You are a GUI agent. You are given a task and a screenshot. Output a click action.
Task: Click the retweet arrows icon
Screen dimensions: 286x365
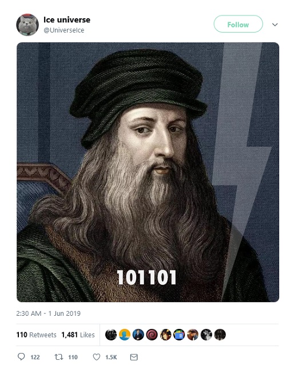tap(59, 357)
